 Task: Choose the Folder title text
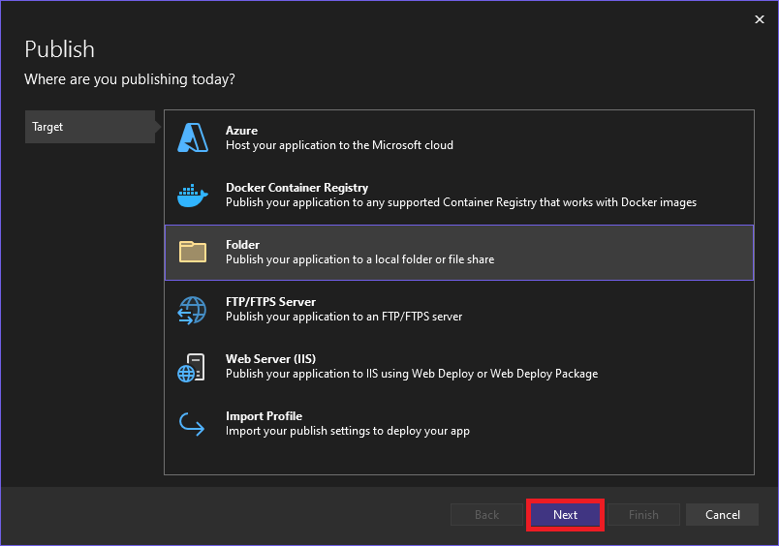point(242,245)
